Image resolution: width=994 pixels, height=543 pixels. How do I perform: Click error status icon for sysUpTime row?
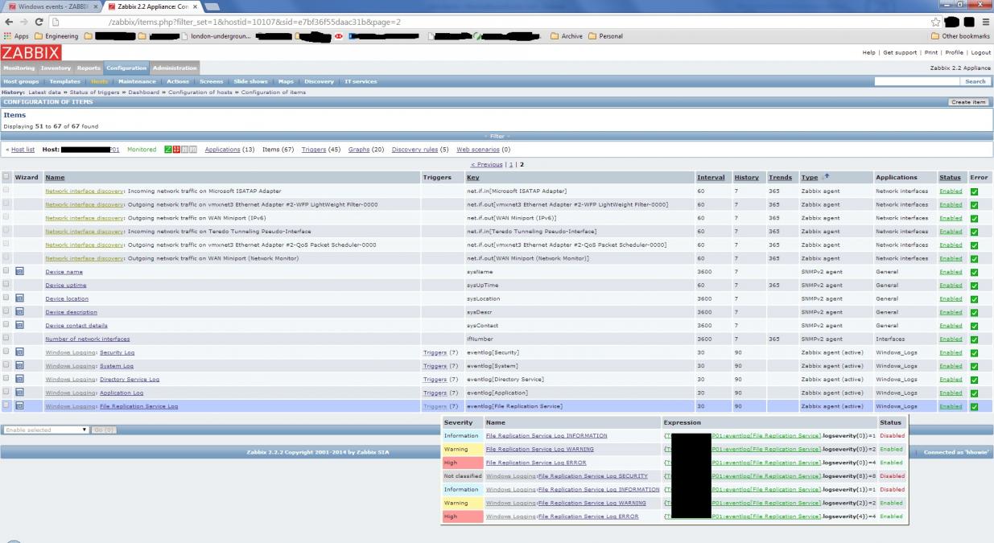tap(975, 285)
